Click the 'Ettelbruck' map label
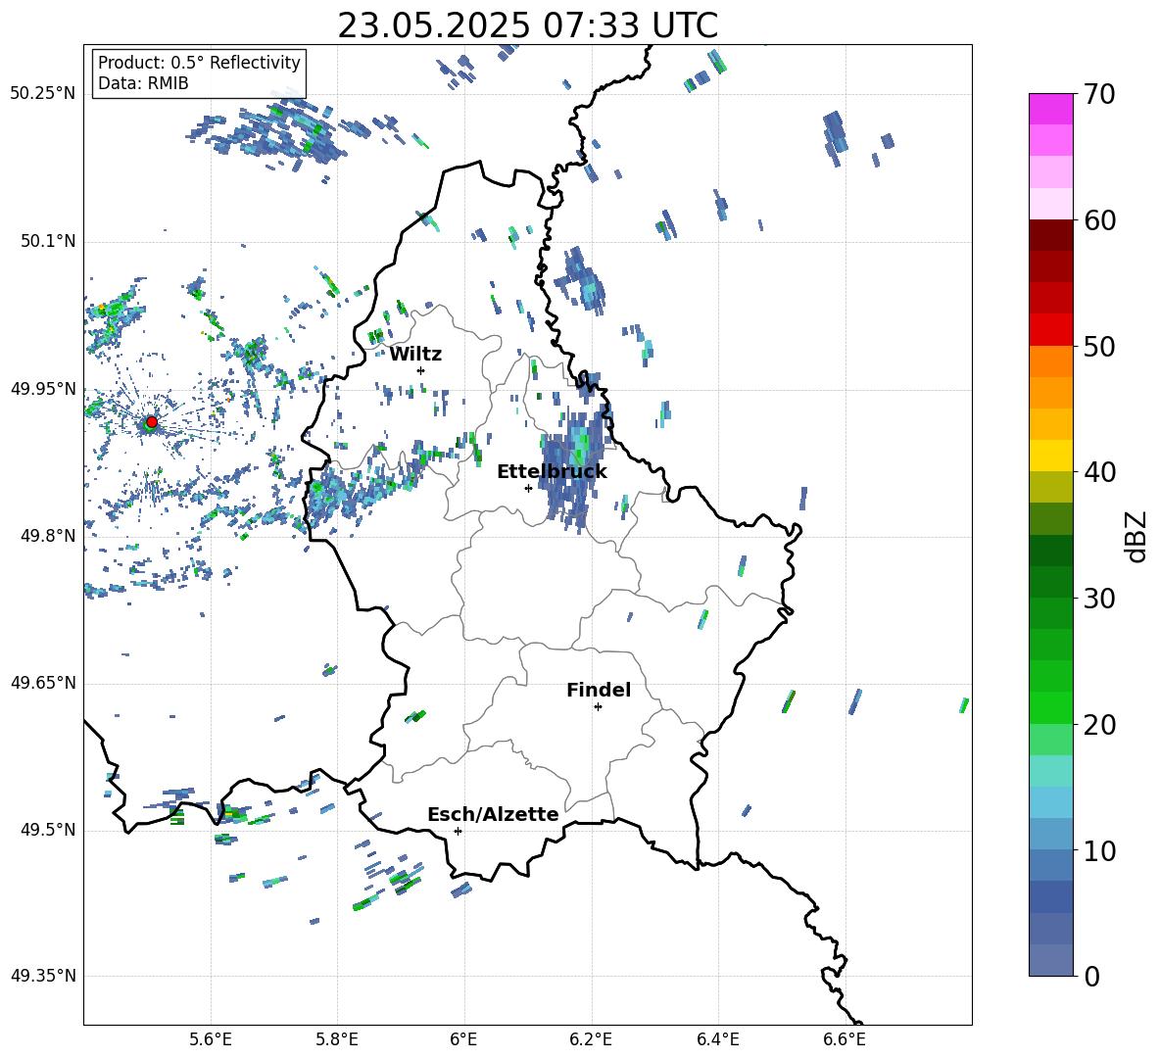The image size is (1160, 1059). tap(552, 472)
